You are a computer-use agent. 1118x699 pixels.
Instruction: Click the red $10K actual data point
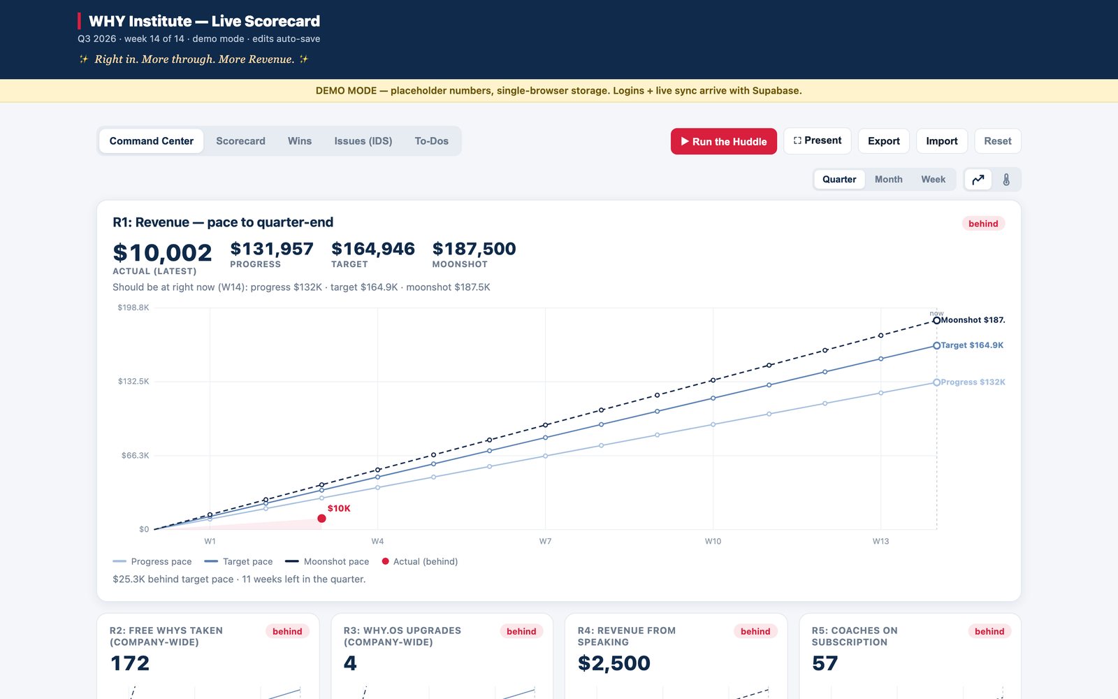pos(321,519)
